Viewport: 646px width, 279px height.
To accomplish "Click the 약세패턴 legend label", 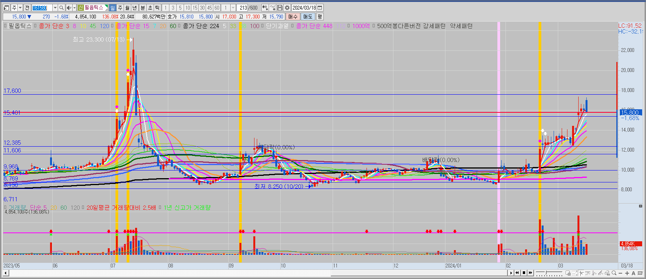I will [x=461, y=26].
